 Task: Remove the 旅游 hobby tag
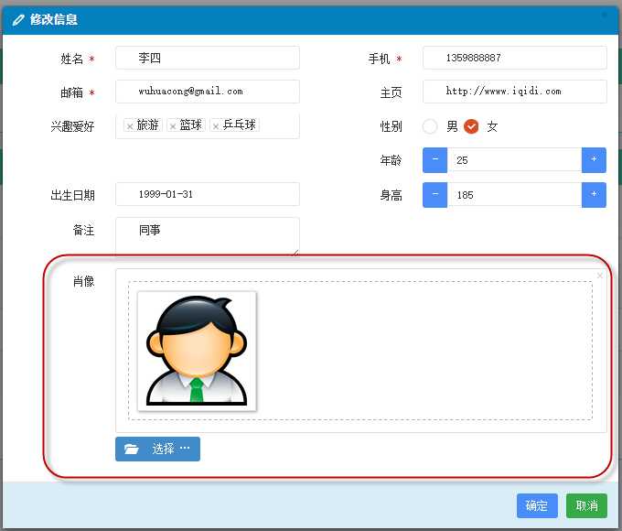pyautogui.click(x=130, y=126)
